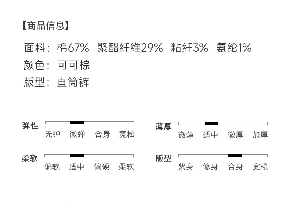290x205 pixels.
Task: Choose 宽松 under the 弹性 scale
Action: (x=127, y=134)
